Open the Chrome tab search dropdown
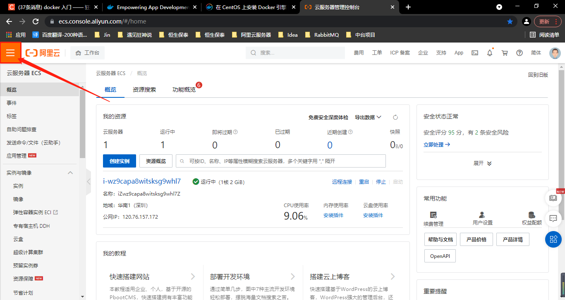This screenshot has width=565, height=300. pyautogui.click(x=499, y=7)
